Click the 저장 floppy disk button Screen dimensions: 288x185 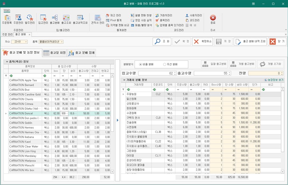[x=223, y=42]
